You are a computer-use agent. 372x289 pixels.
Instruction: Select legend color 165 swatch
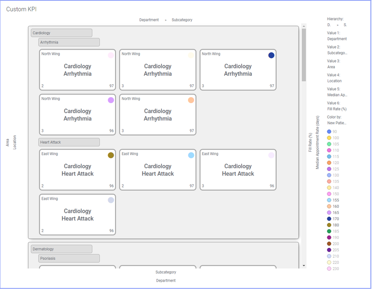(x=329, y=213)
